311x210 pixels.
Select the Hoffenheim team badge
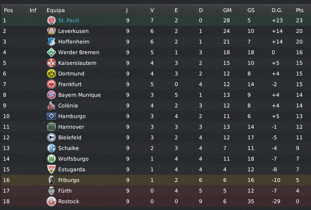point(51,42)
